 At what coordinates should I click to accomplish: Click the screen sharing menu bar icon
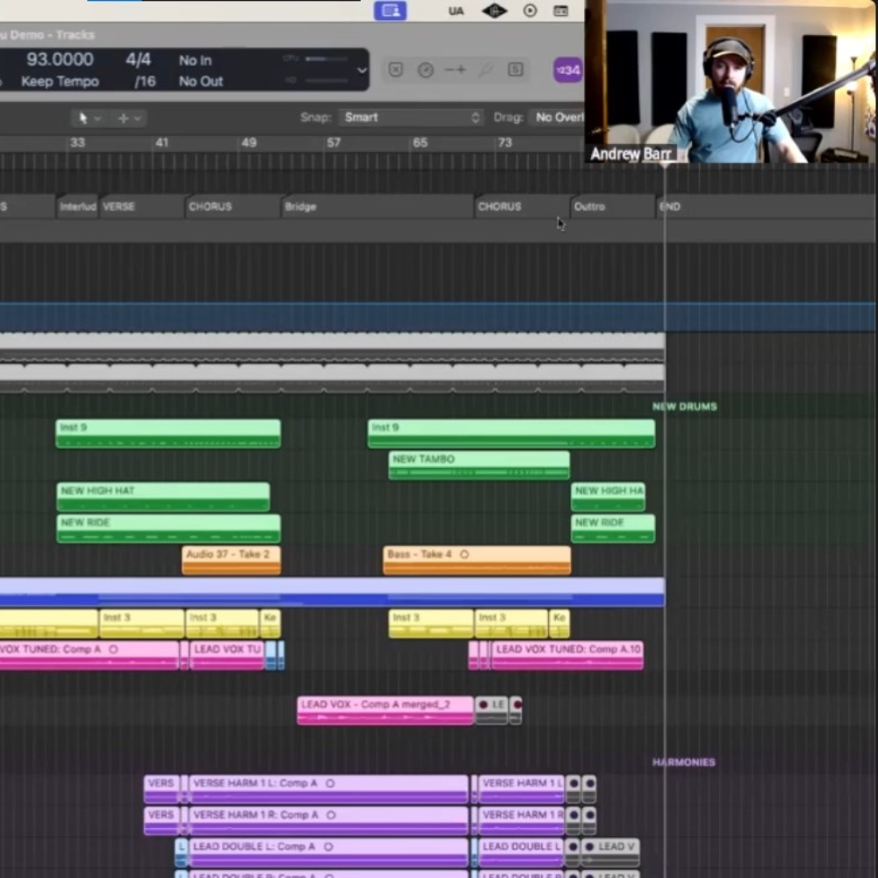(x=390, y=11)
